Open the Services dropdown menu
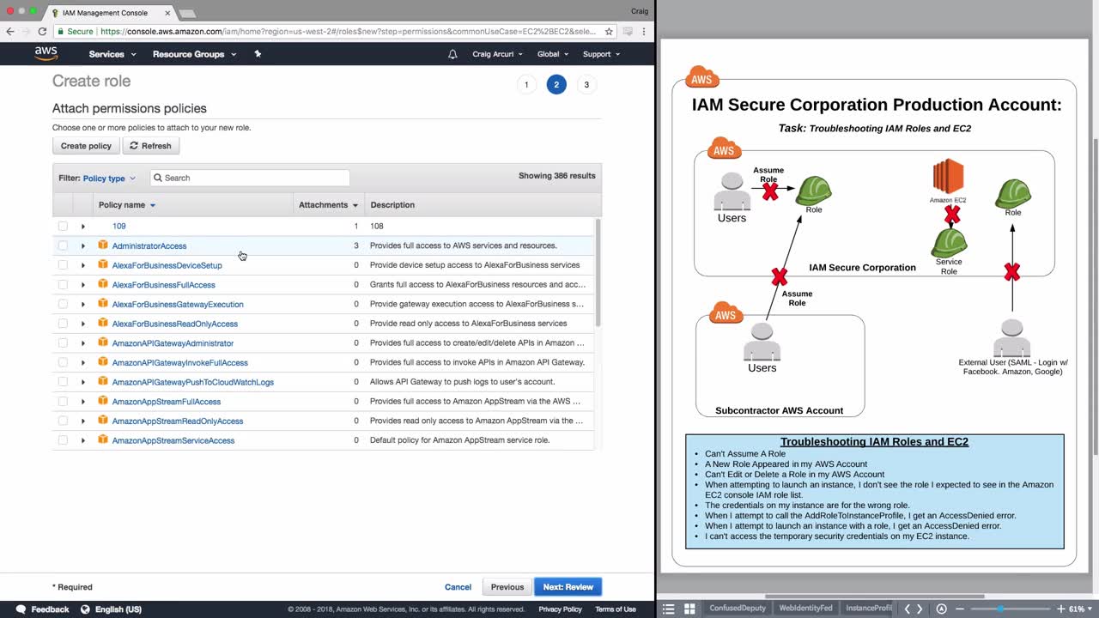This screenshot has height=618, width=1099. tap(112, 54)
